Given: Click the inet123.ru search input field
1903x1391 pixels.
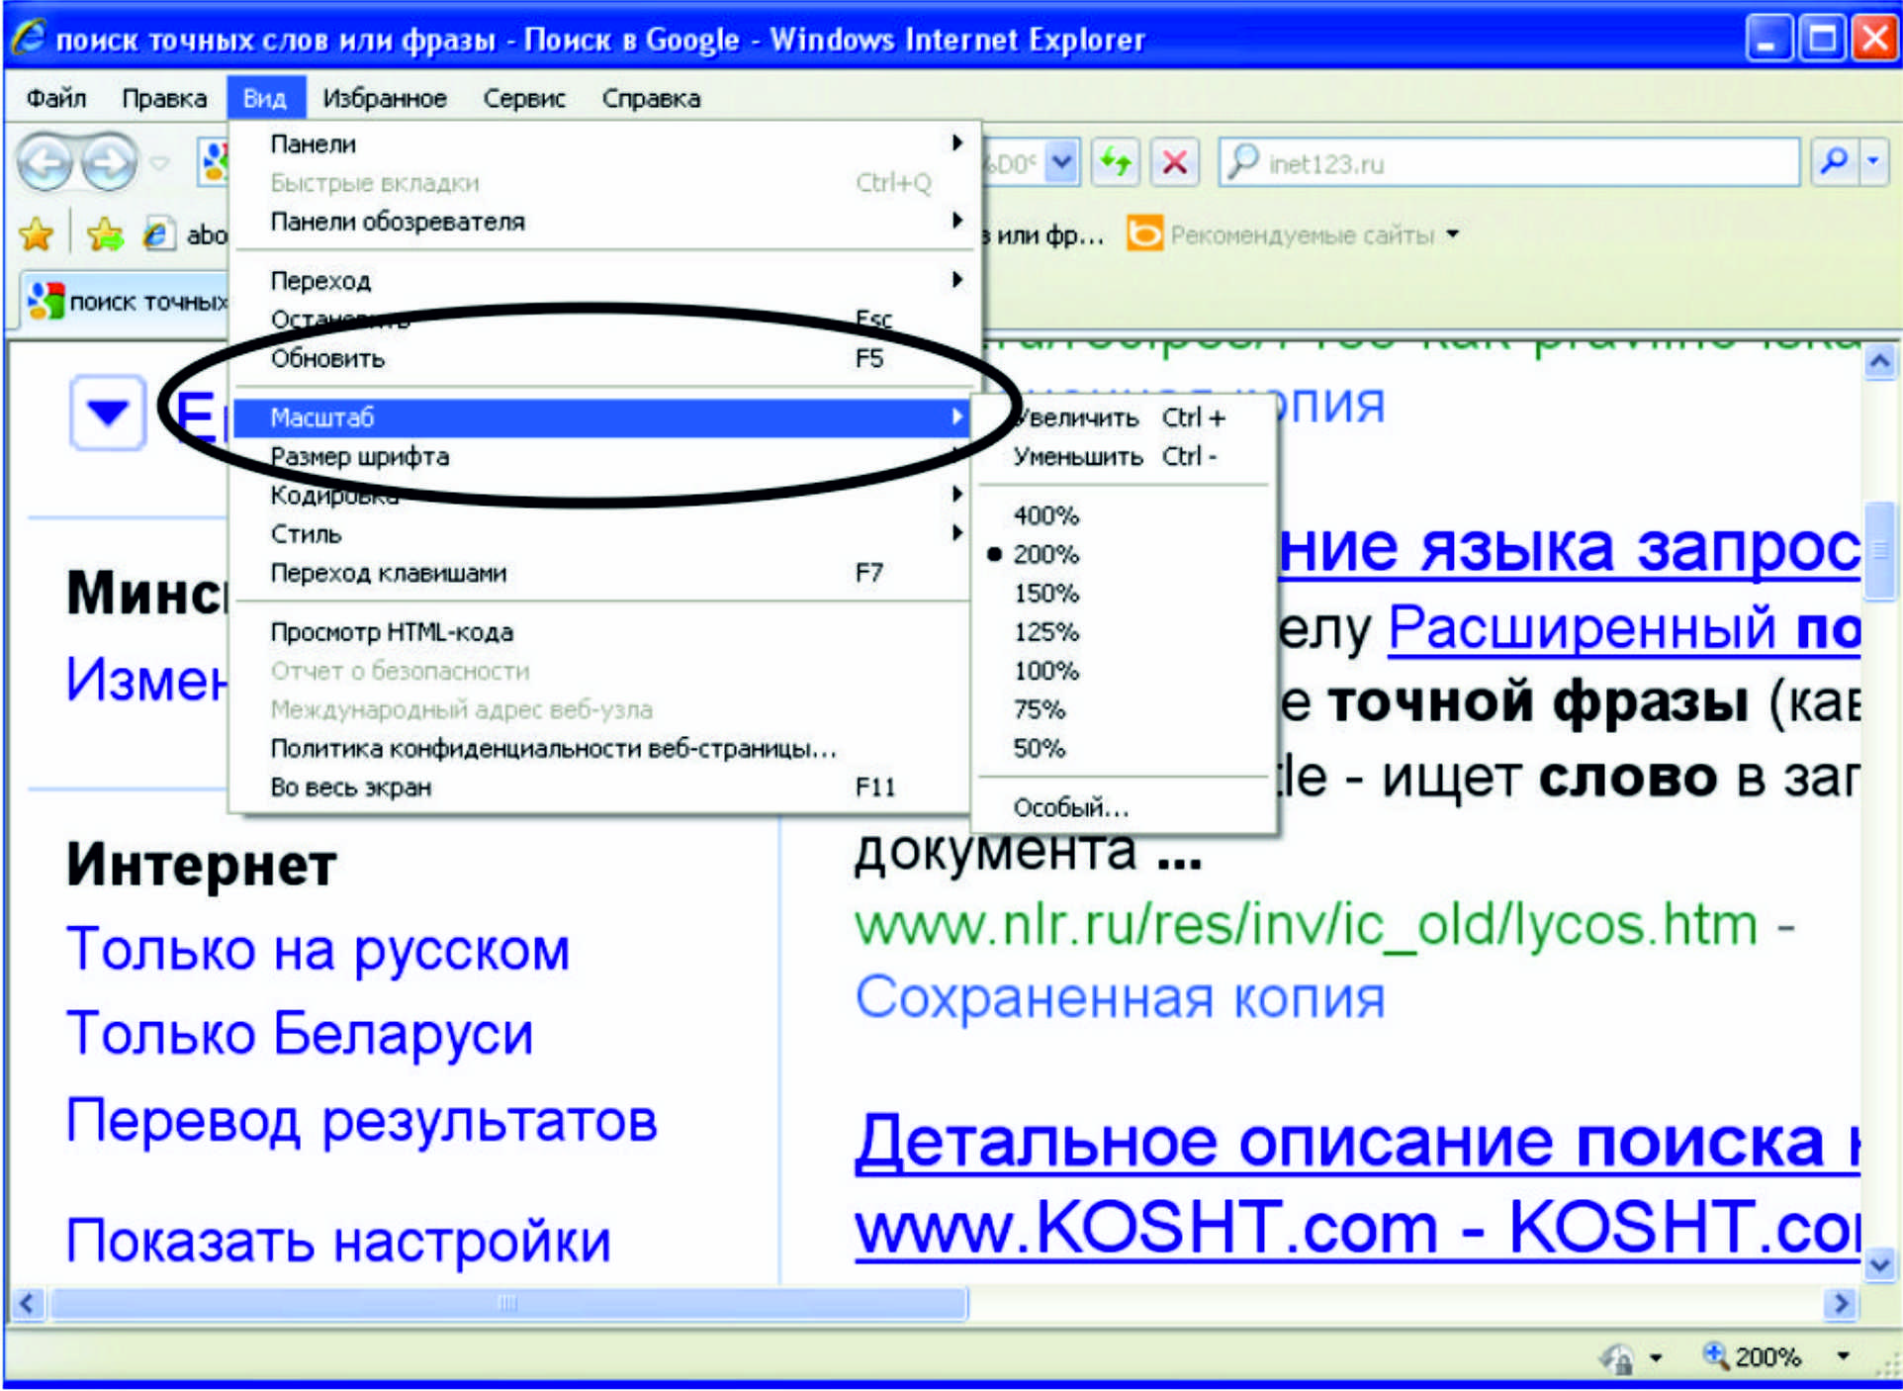Looking at the screenshot, I should (1508, 161).
